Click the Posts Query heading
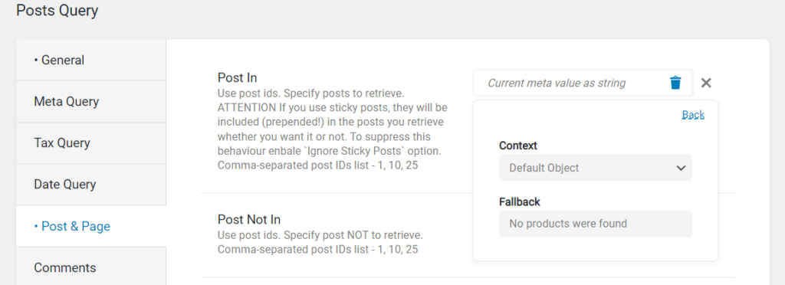Image resolution: width=785 pixels, height=285 pixels. [57, 10]
